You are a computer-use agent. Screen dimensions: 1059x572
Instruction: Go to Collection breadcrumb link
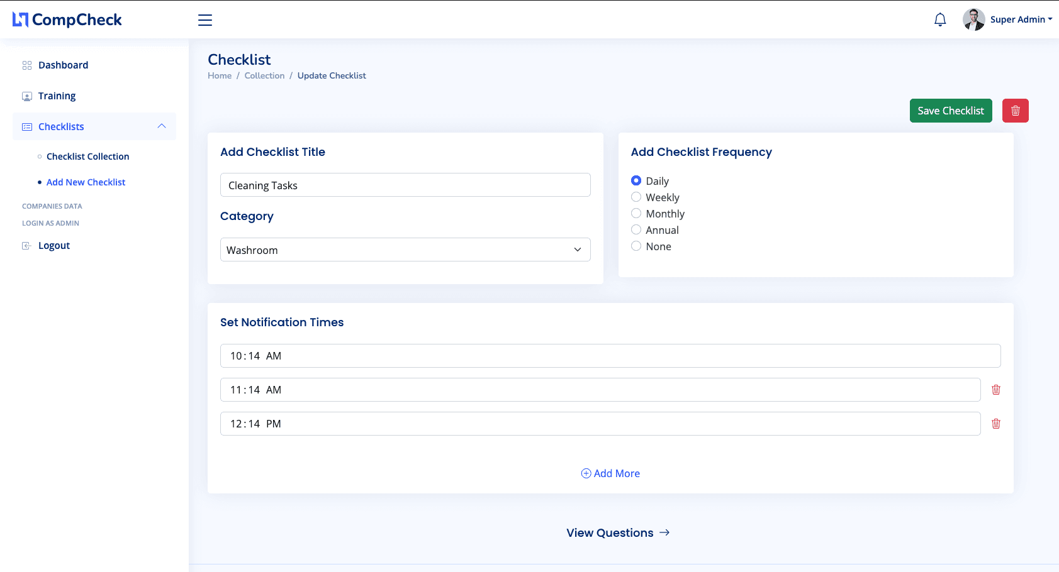click(264, 75)
